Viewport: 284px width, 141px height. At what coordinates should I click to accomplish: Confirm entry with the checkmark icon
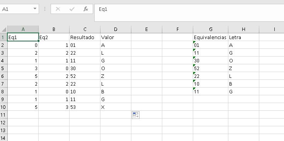(x=72, y=9)
